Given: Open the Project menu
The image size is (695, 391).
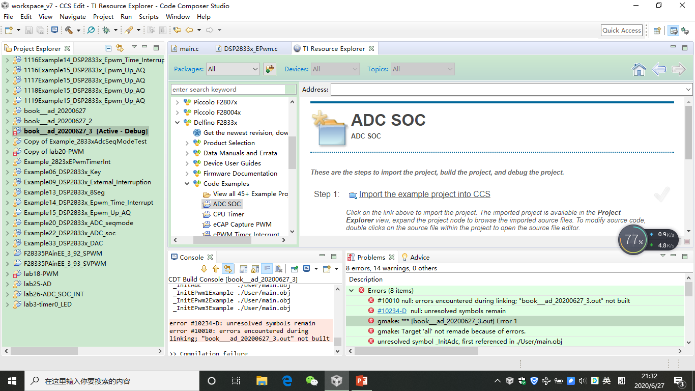Looking at the screenshot, I should [x=103, y=16].
